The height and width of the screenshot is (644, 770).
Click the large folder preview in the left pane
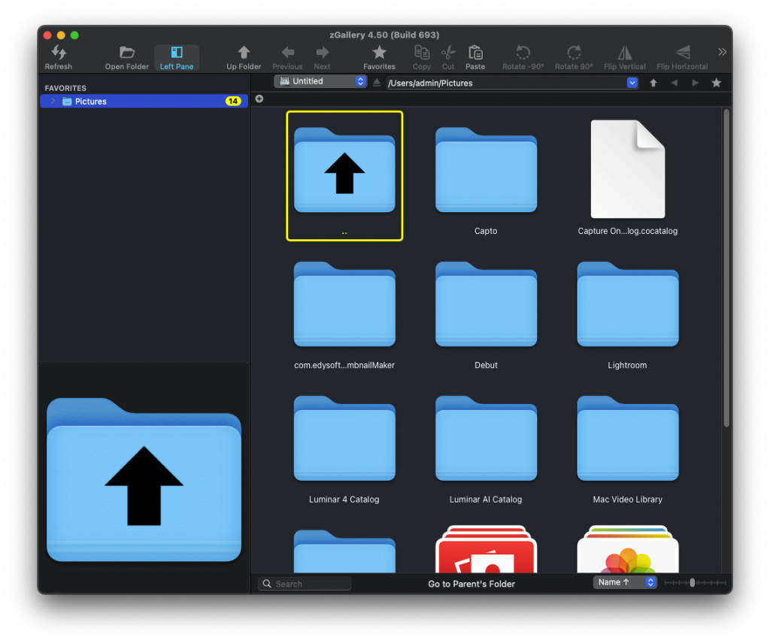pyautogui.click(x=144, y=479)
